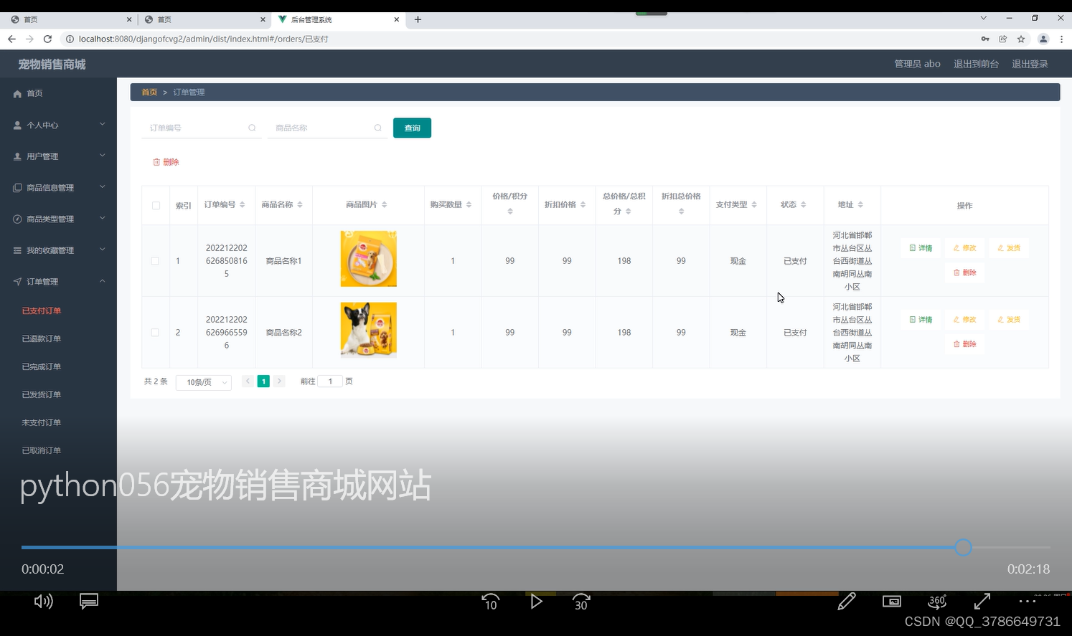
Task: Click search icon in 商品名称 field
Action: (x=377, y=128)
